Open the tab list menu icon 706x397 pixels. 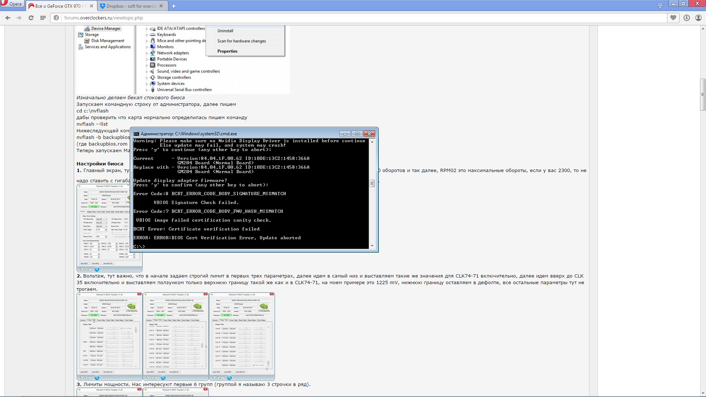tap(660, 6)
